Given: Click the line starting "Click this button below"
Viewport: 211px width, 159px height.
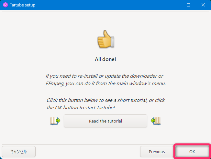Looking at the screenshot, I should pos(105,100).
